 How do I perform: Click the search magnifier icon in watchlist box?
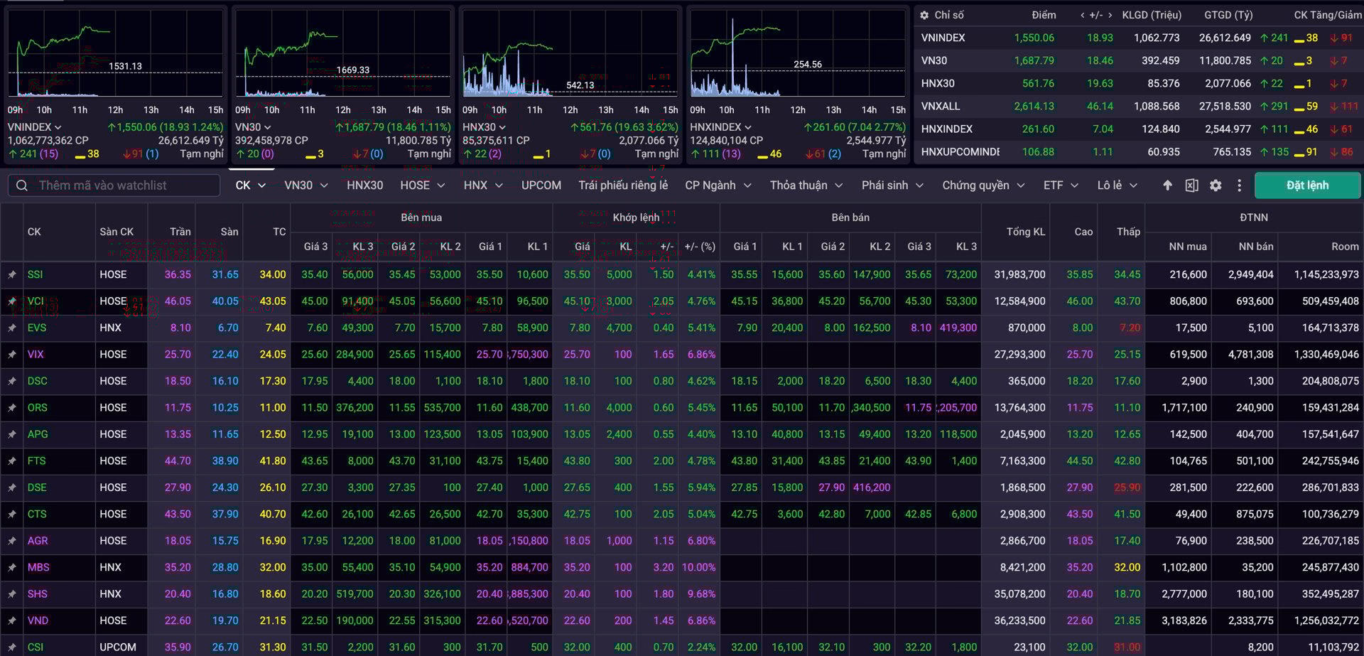[22, 185]
